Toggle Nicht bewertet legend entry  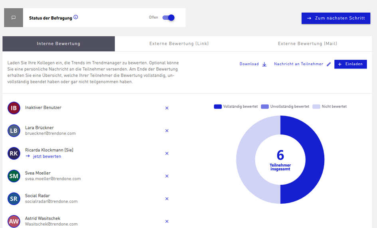[330, 107]
